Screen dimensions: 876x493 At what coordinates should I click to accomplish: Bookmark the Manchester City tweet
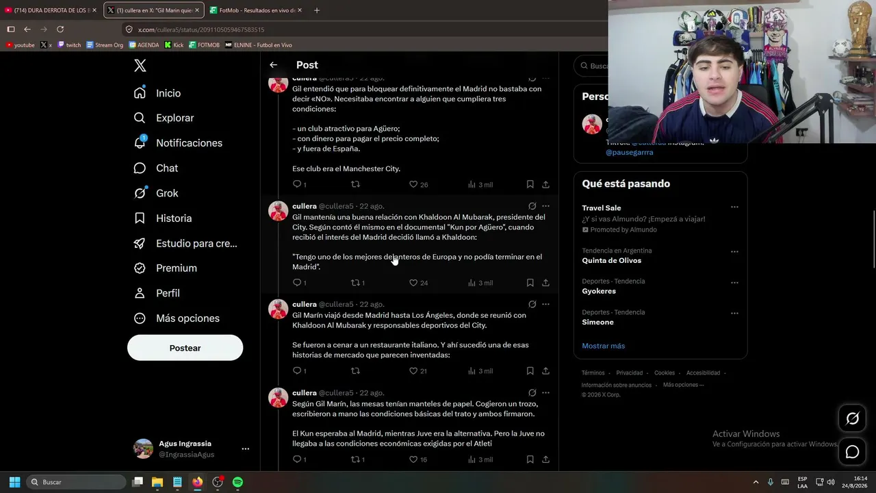click(x=530, y=184)
